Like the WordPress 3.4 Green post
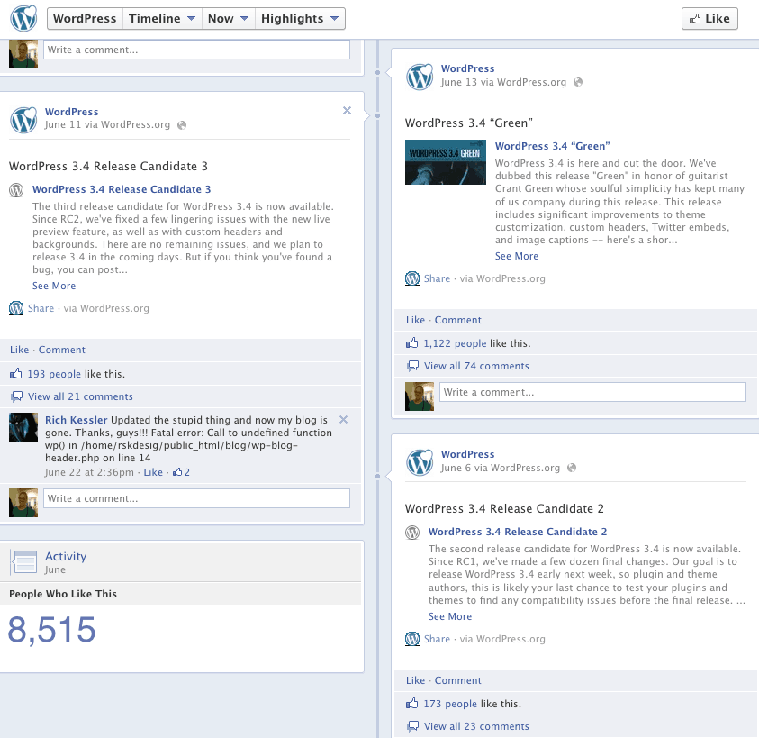Image resolution: width=759 pixels, height=738 pixels. pos(415,320)
